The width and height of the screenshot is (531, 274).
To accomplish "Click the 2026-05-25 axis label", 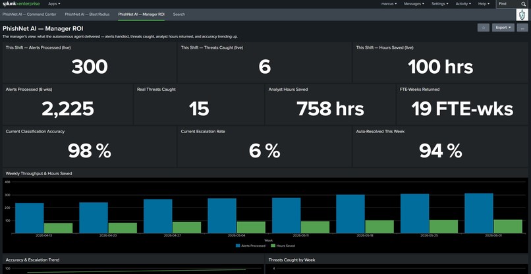I will (429, 235).
